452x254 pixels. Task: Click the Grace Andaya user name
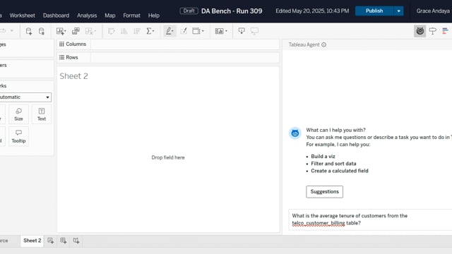[433, 11]
